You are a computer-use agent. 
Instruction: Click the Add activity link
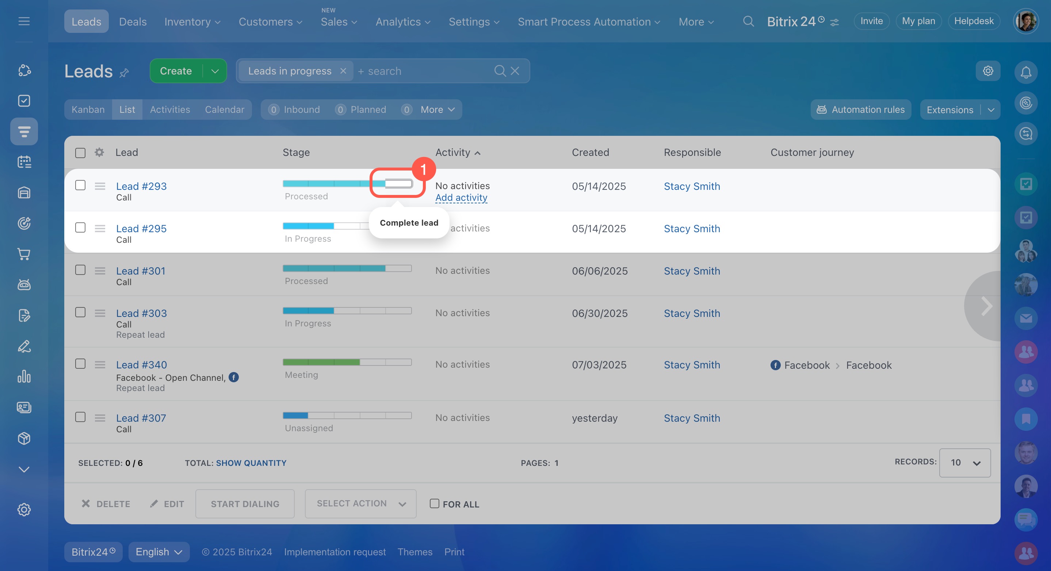click(461, 198)
